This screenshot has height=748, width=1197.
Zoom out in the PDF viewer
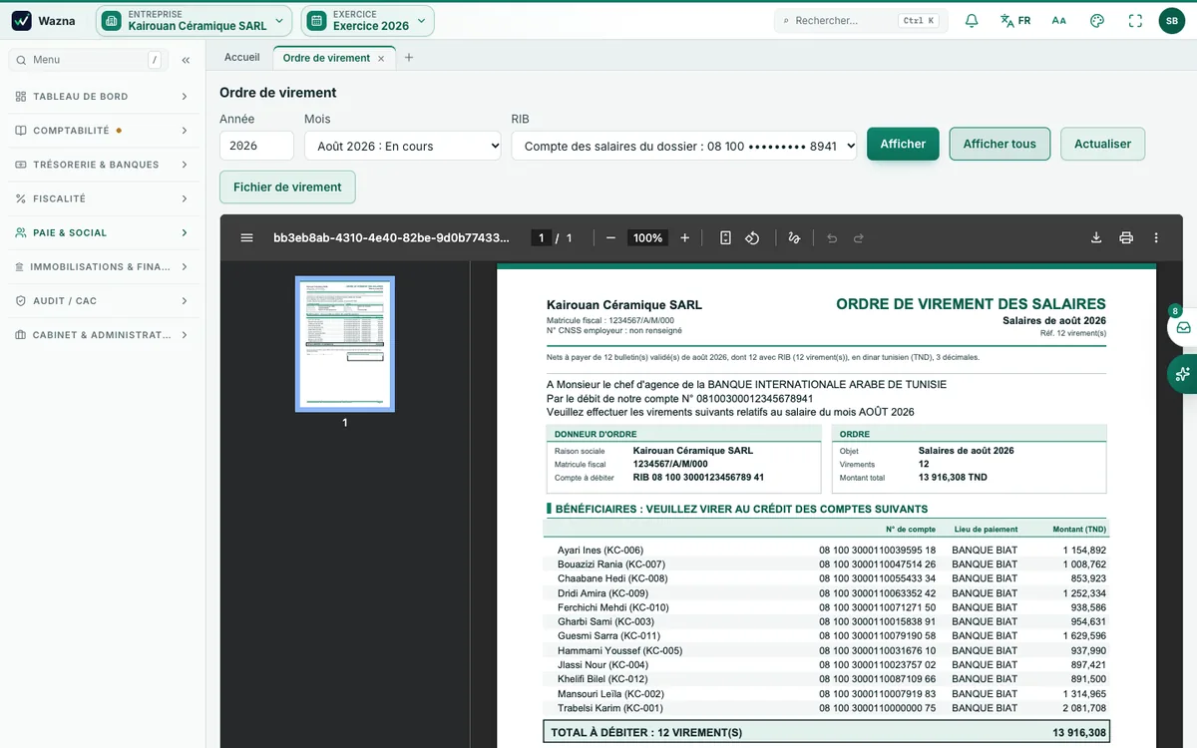click(x=610, y=238)
